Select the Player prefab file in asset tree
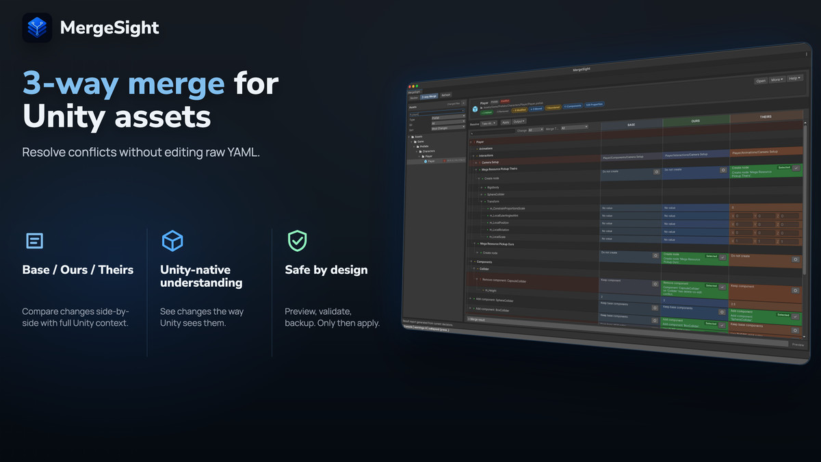The image size is (821, 462). coord(436,161)
